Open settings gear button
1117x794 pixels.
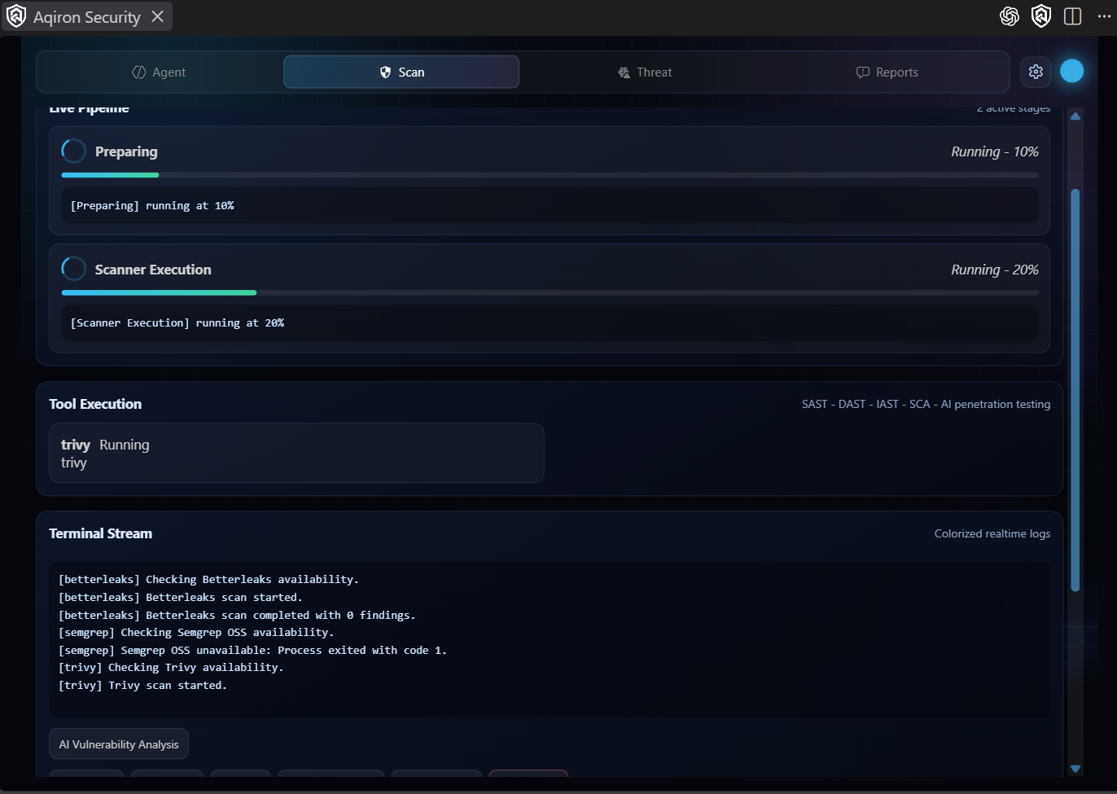[1036, 72]
